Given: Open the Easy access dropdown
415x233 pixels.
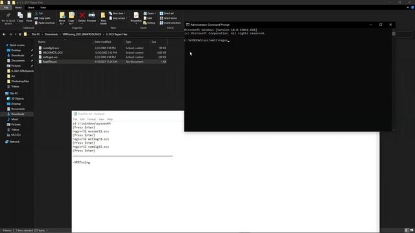Looking at the screenshot, I should pos(118,18).
